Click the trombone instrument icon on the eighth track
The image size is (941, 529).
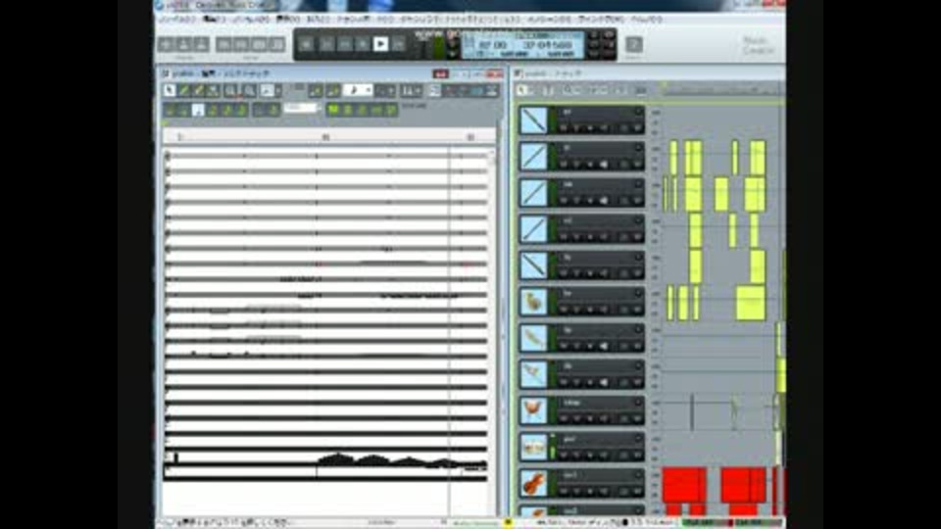tap(533, 375)
